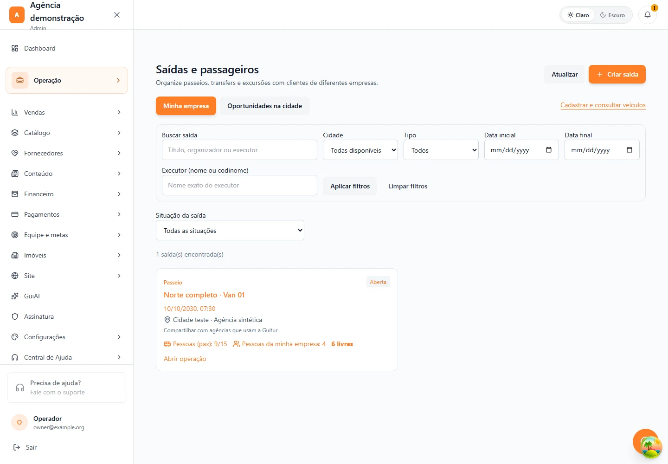Click the Assinatura shield icon

(15, 316)
